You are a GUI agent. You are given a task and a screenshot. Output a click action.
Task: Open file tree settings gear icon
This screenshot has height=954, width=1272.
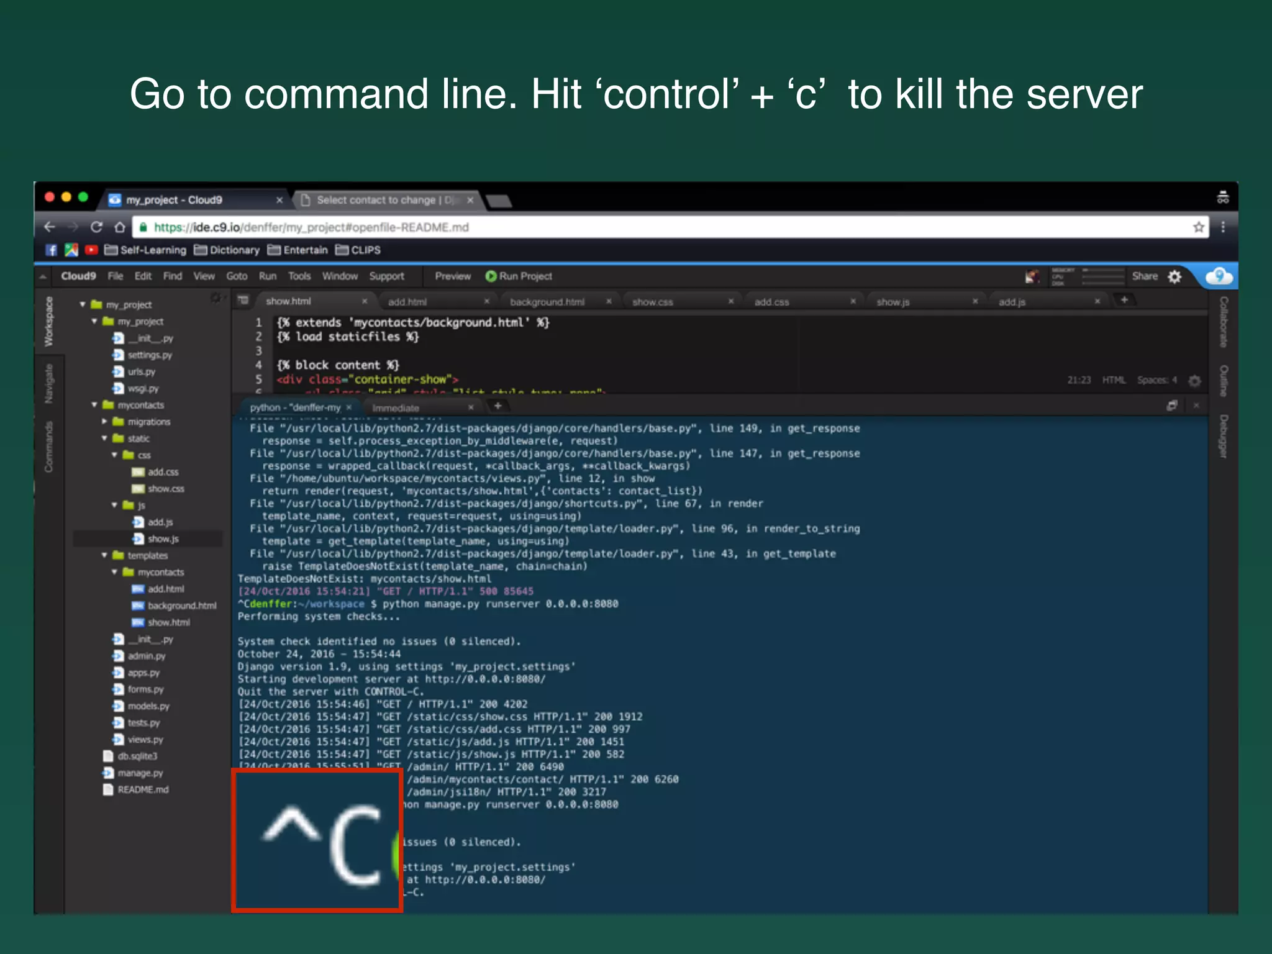pos(216,298)
